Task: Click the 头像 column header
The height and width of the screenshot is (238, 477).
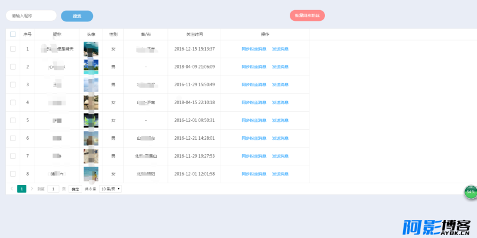Action: [91, 35]
